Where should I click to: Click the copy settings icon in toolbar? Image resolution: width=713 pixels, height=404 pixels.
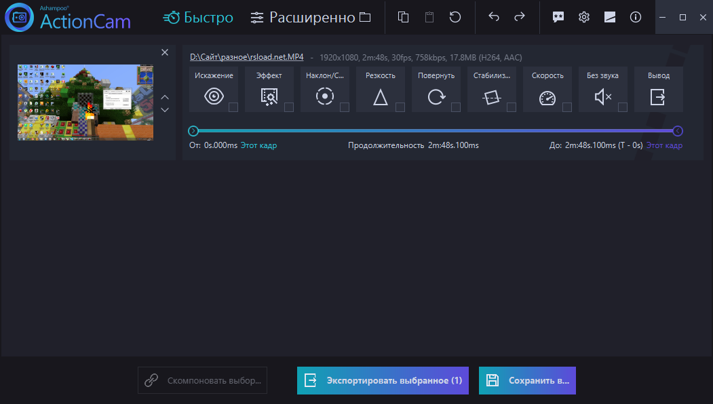[x=403, y=17]
